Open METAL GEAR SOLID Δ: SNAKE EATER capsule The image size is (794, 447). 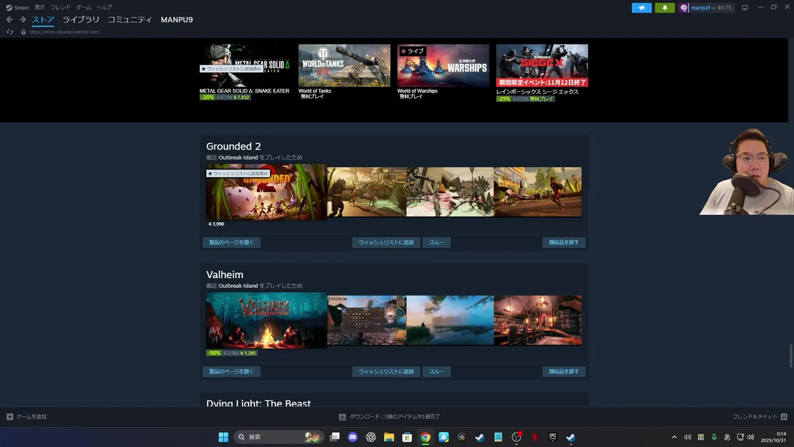point(245,65)
